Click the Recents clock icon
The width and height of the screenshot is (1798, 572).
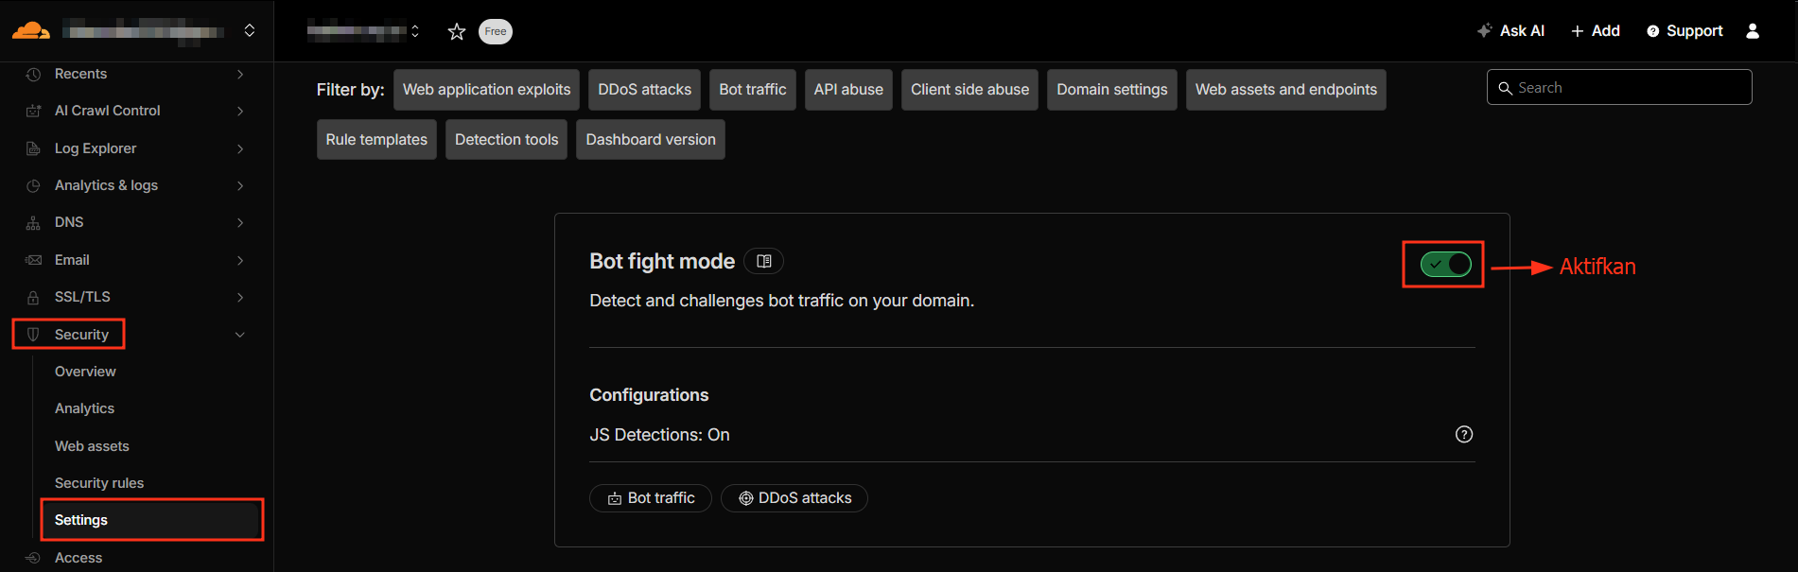(33, 74)
